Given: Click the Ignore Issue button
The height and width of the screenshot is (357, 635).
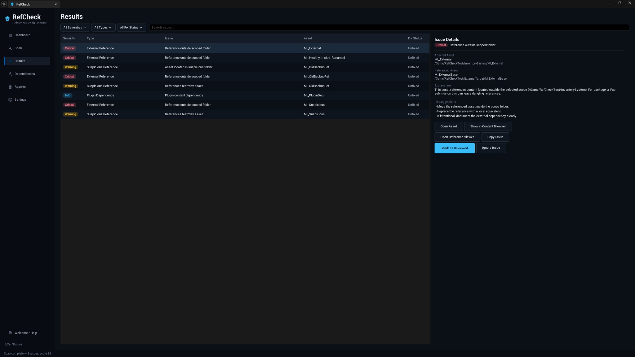Looking at the screenshot, I should coord(491,148).
